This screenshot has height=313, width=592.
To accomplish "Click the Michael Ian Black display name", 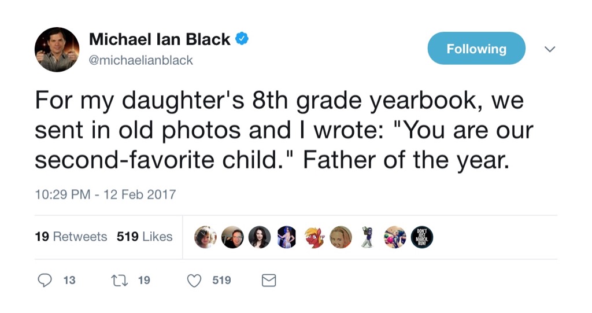I will pyautogui.click(x=160, y=39).
